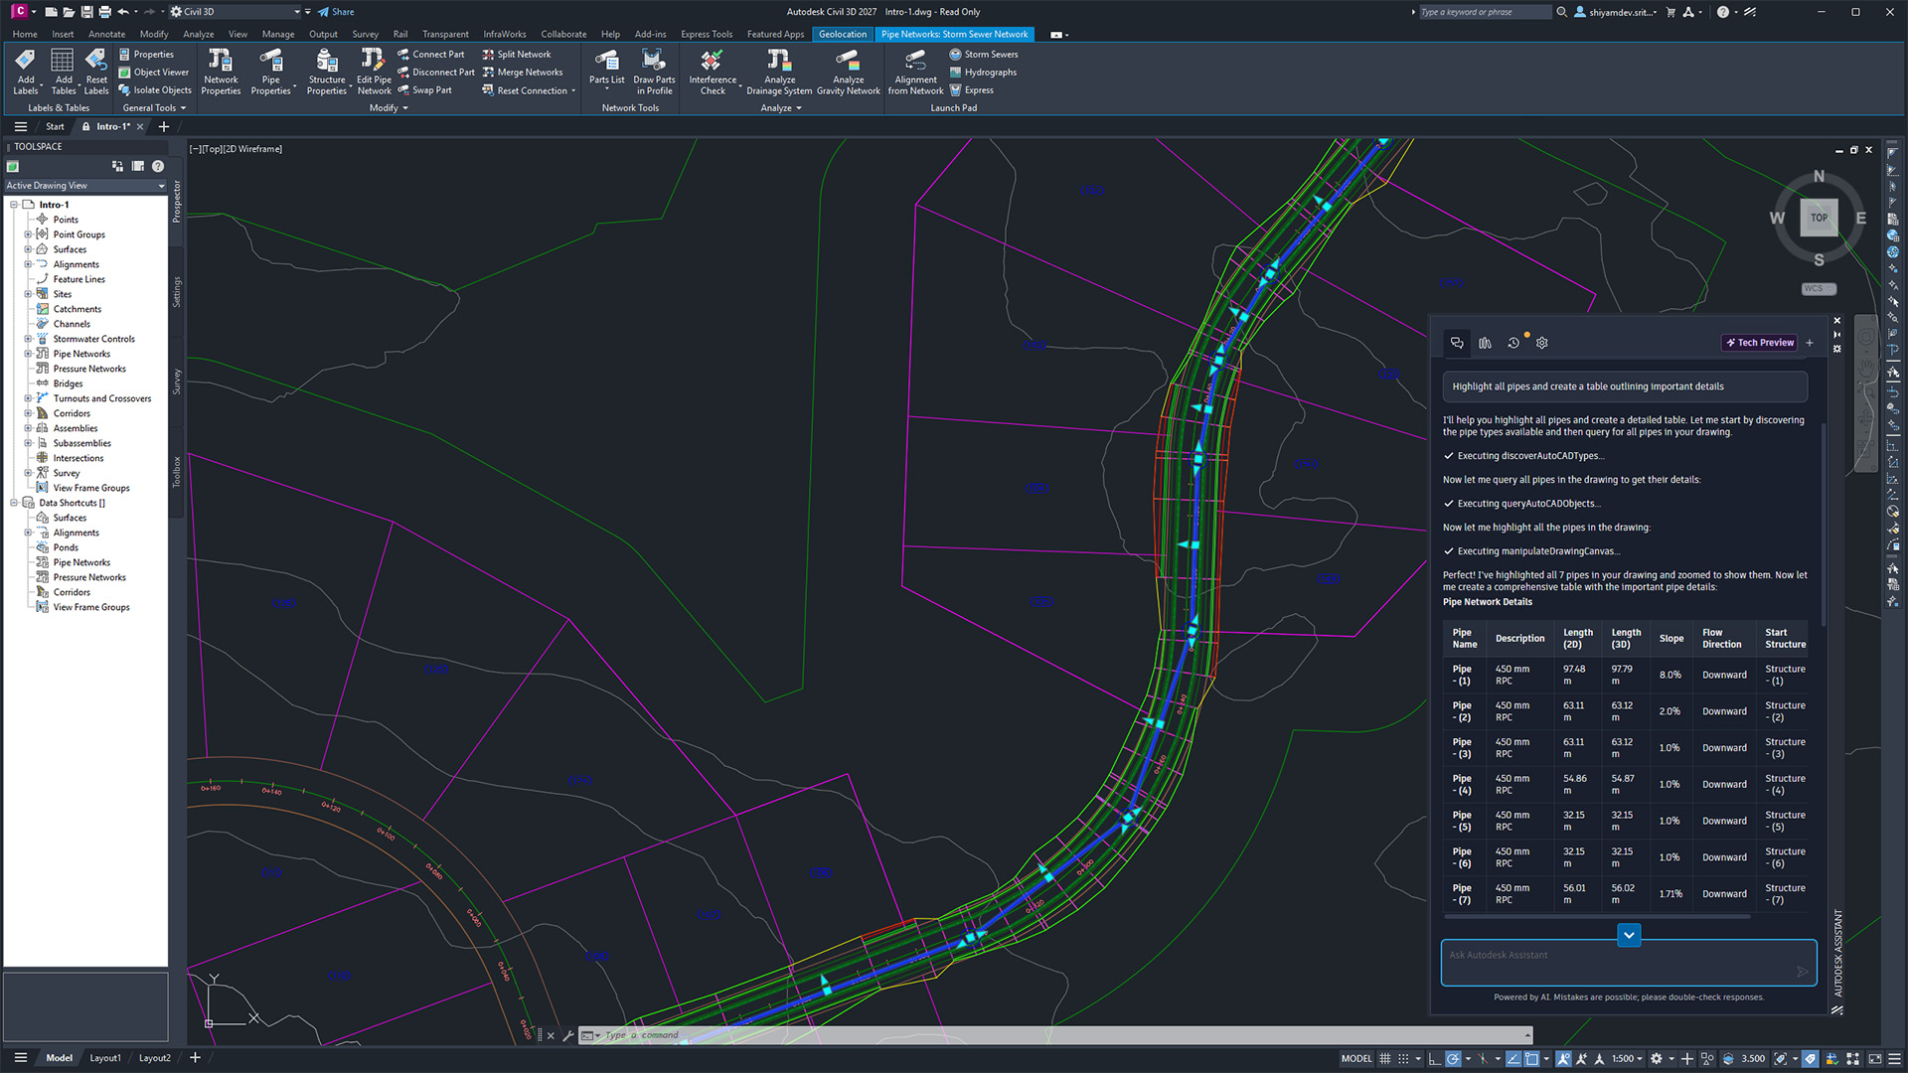Image resolution: width=1908 pixels, height=1073 pixels.
Task: Click the Isolate Objects tool
Action: 154,90
